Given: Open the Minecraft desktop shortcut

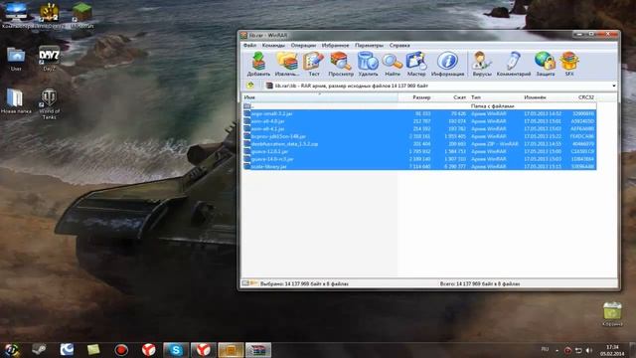Looking at the screenshot, I should click(x=81, y=16).
